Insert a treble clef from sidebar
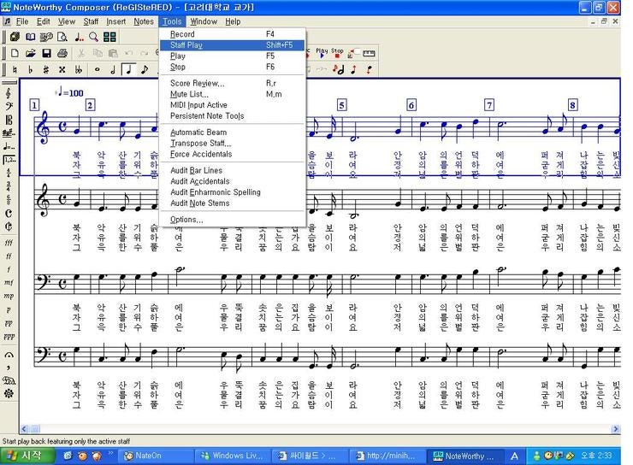633x465 pixels. pos(9,93)
